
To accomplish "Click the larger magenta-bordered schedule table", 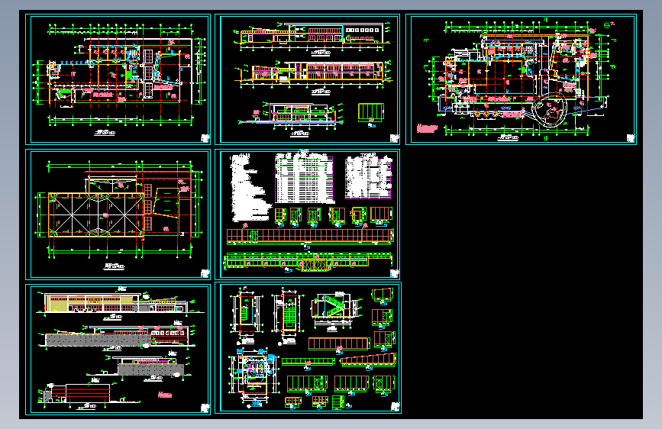I will tap(304, 179).
